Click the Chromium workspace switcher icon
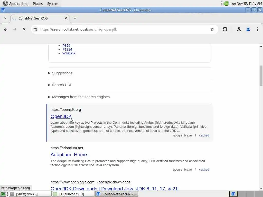263x197 pixels. point(233,194)
